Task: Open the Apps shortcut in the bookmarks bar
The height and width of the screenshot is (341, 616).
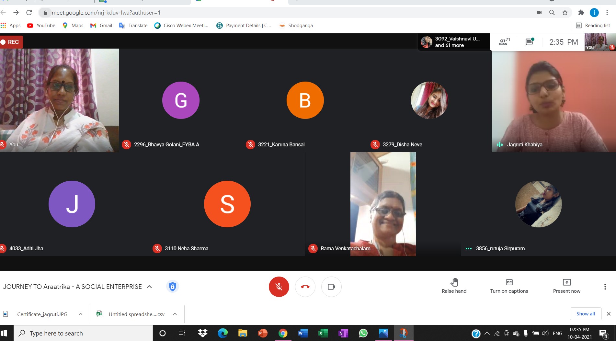Action: (11, 25)
